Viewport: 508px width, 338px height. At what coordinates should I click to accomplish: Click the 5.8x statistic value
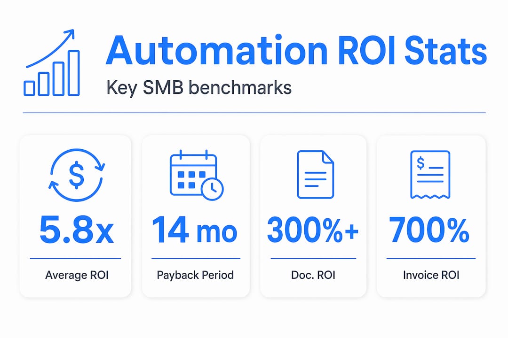tap(77, 230)
